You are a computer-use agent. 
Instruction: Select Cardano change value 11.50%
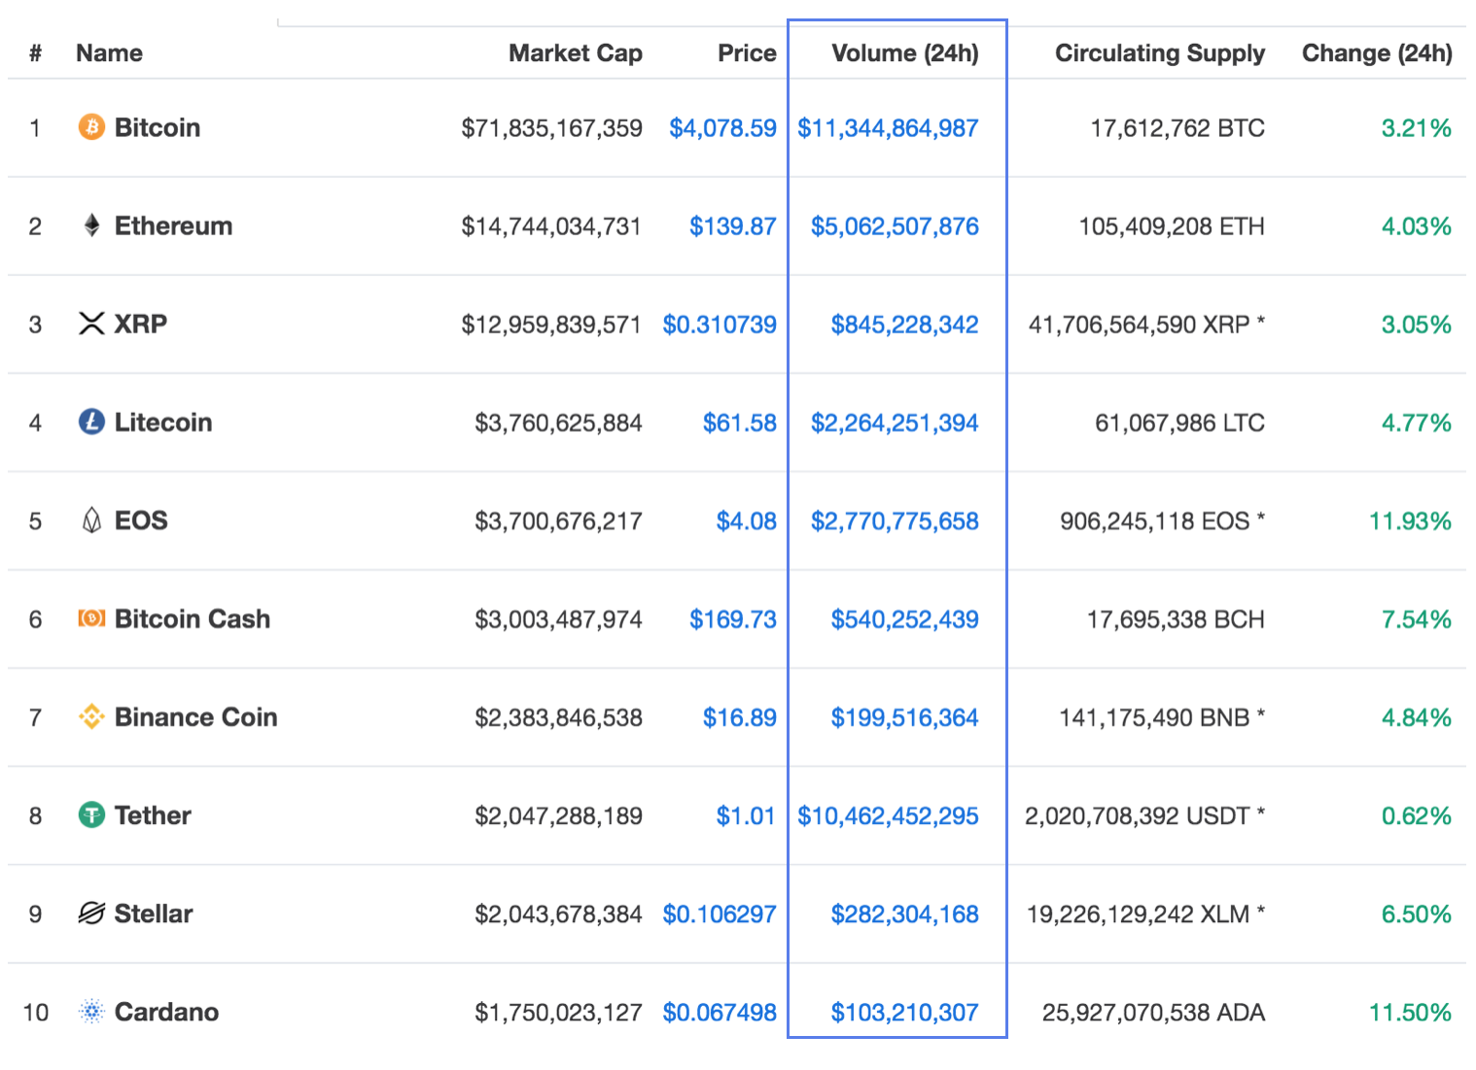[x=1410, y=1012]
